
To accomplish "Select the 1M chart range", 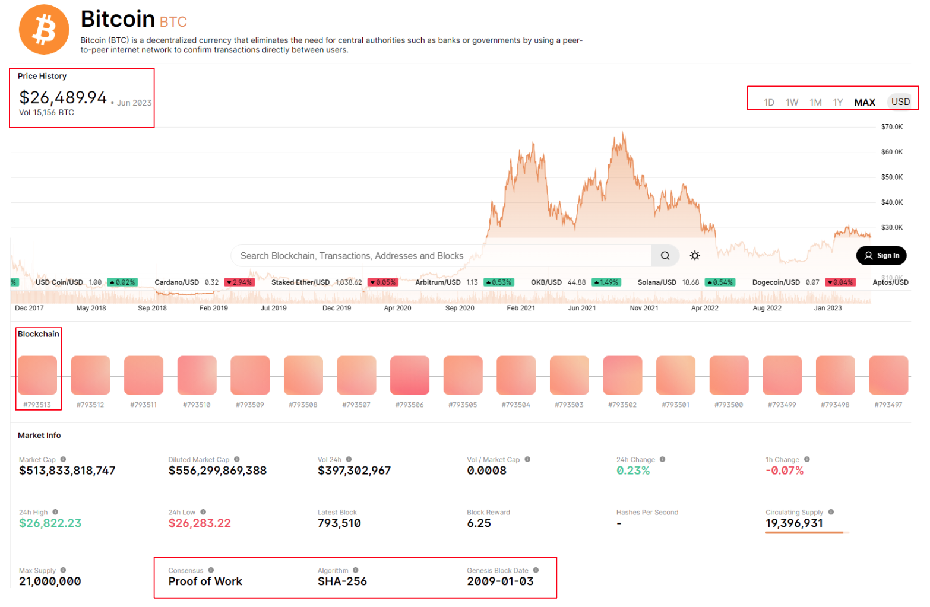I will (816, 102).
